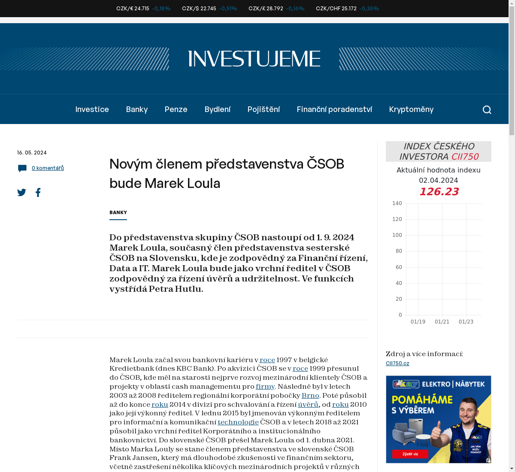The width and height of the screenshot is (515, 472).
Task: Share article via Twitter icon
Action: pyautogui.click(x=21, y=192)
